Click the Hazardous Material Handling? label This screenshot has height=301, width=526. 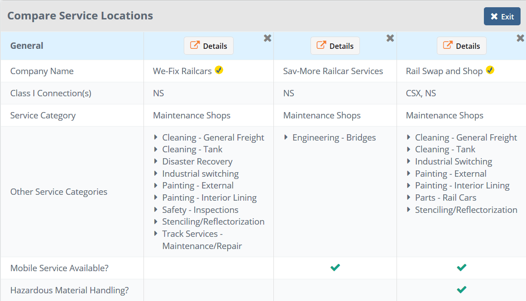(69, 290)
